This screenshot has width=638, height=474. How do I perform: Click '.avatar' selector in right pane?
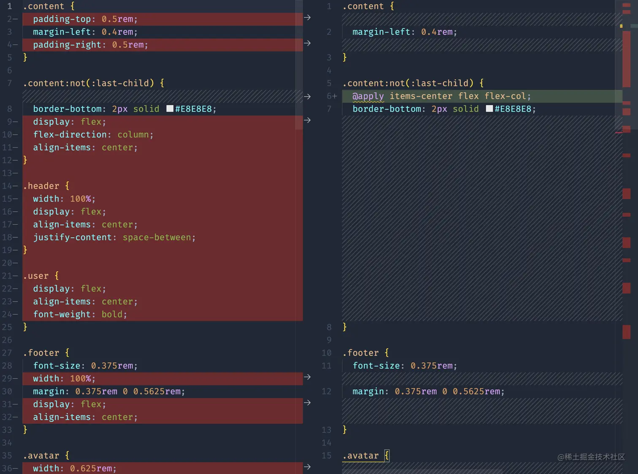[x=360, y=456]
